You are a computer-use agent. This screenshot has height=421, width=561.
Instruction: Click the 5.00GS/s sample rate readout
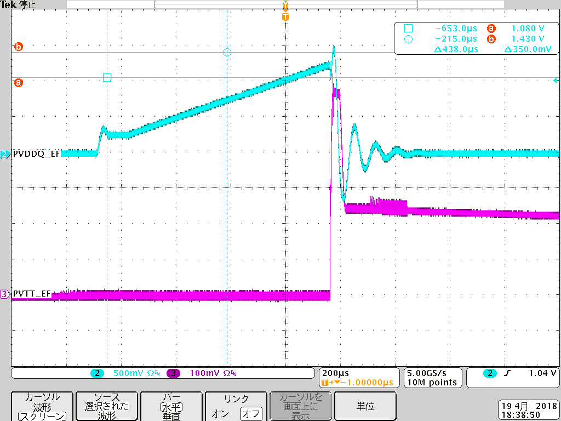pos(427,373)
